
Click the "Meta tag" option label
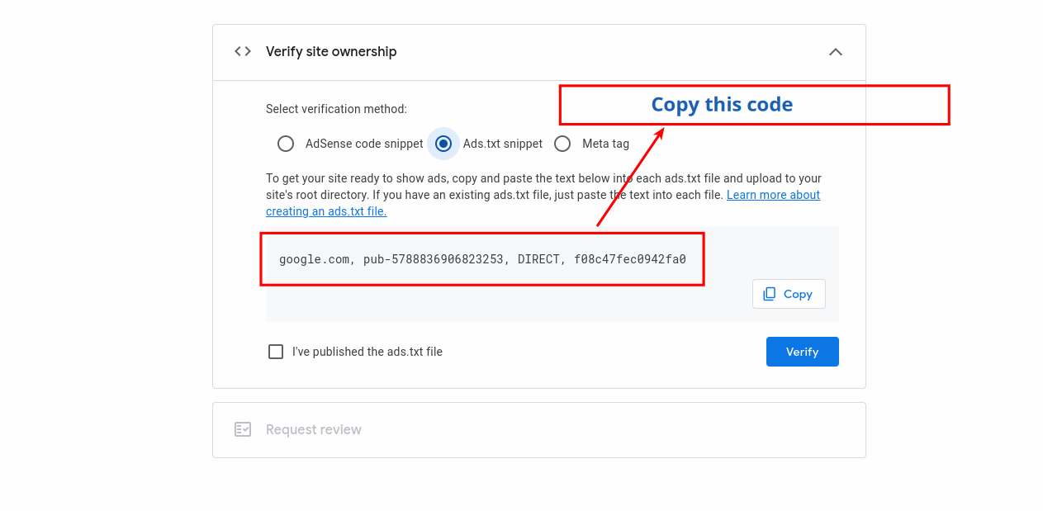(x=605, y=144)
